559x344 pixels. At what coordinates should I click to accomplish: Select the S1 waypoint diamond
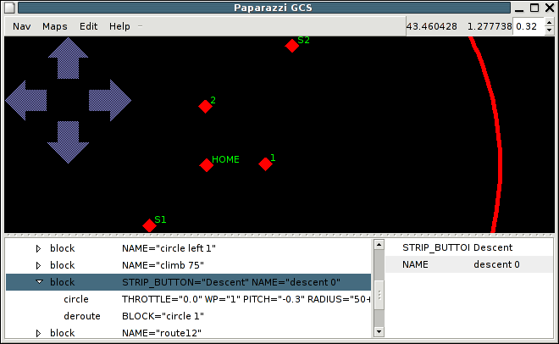149,225
